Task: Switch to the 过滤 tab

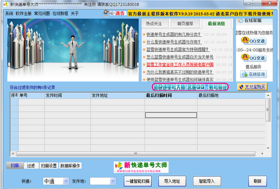Action: 31,166
